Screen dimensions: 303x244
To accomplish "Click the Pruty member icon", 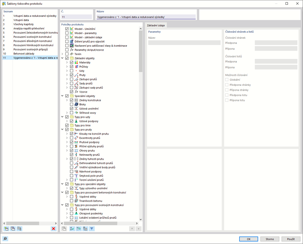I will tap(76, 75).
